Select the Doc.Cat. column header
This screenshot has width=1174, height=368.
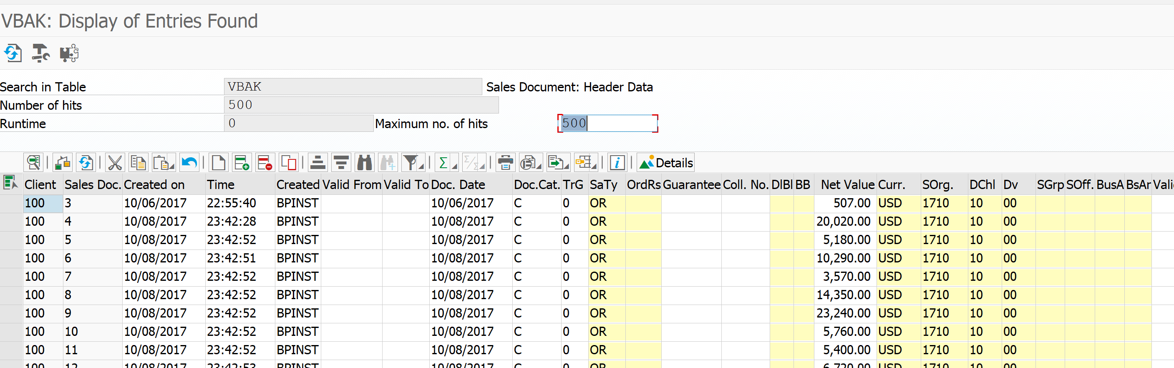537,185
